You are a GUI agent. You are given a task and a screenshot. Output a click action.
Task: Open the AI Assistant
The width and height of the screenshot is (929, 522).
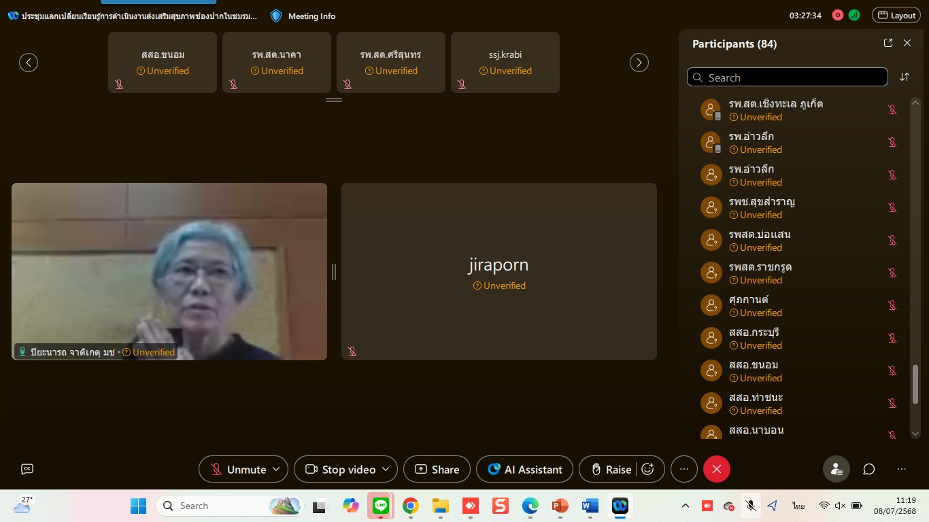tap(524, 469)
